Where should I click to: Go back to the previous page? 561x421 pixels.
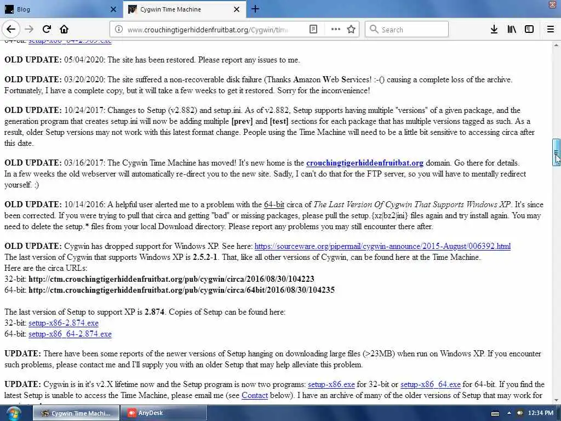pyautogui.click(x=11, y=30)
